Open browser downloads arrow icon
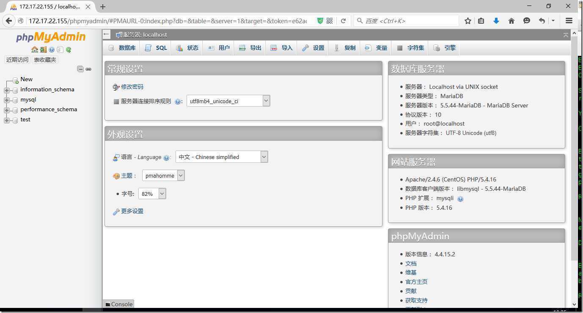Viewport: 583px width, 313px height. (496, 21)
